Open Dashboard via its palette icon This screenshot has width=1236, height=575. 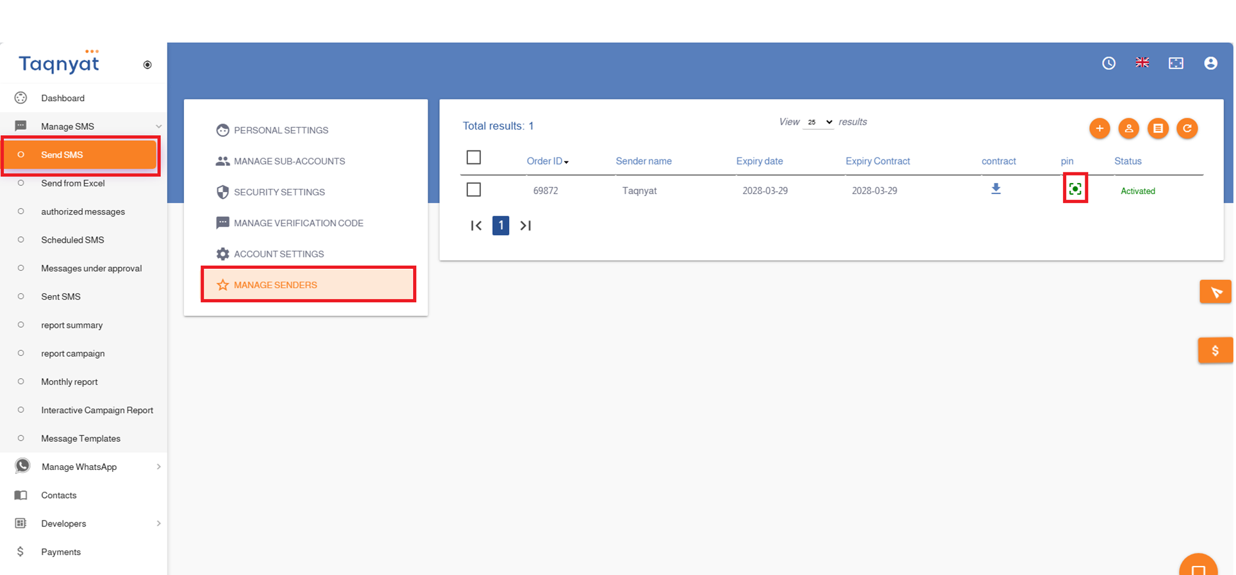(21, 98)
